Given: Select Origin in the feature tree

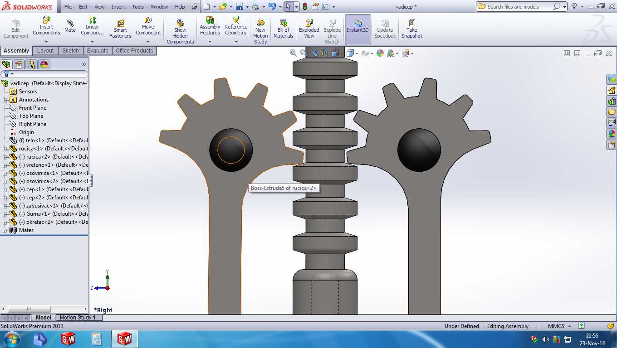Looking at the screenshot, I should click(26, 132).
